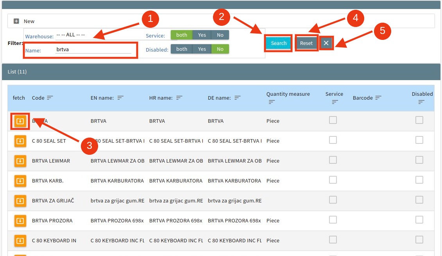Fetch the C 80 KEYBOARD IN item
Viewport: 442px width, 256px height.
[x=20, y=241]
